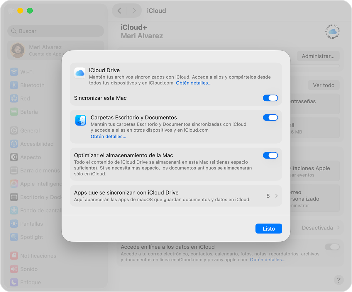Screen dimensions: 352x292
Task: Open General settings from sidebar
Action: [x=14, y=130]
